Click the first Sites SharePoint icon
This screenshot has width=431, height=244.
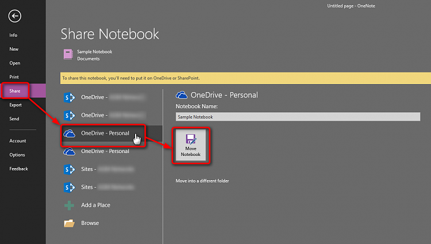(70, 169)
